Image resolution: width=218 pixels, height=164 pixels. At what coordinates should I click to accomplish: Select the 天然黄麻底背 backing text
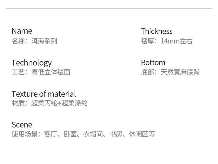point(180,72)
